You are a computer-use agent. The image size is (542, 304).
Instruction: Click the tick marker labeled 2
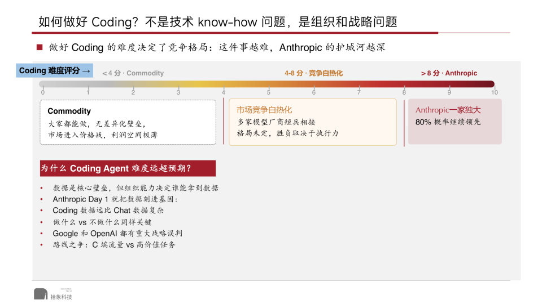133,92
